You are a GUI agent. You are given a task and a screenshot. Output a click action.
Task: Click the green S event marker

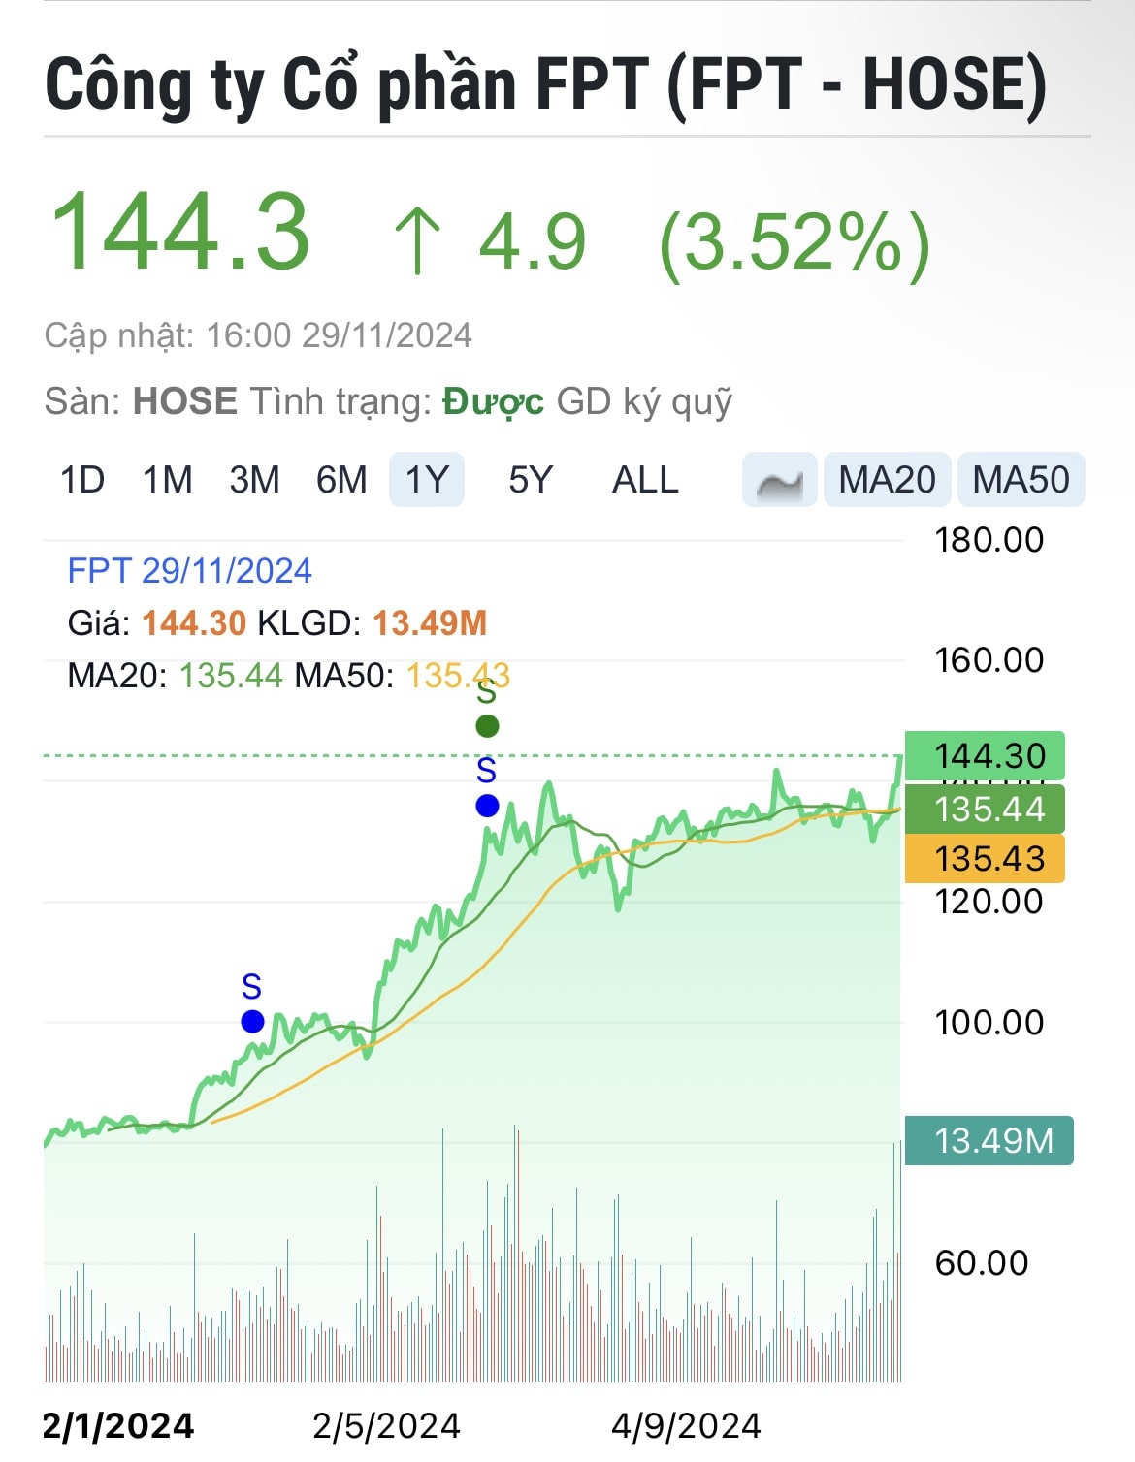pyautogui.click(x=487, y=725)
